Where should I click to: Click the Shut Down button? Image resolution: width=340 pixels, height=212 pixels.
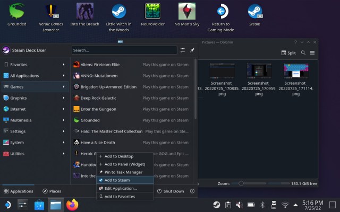(x=171, y=191)
